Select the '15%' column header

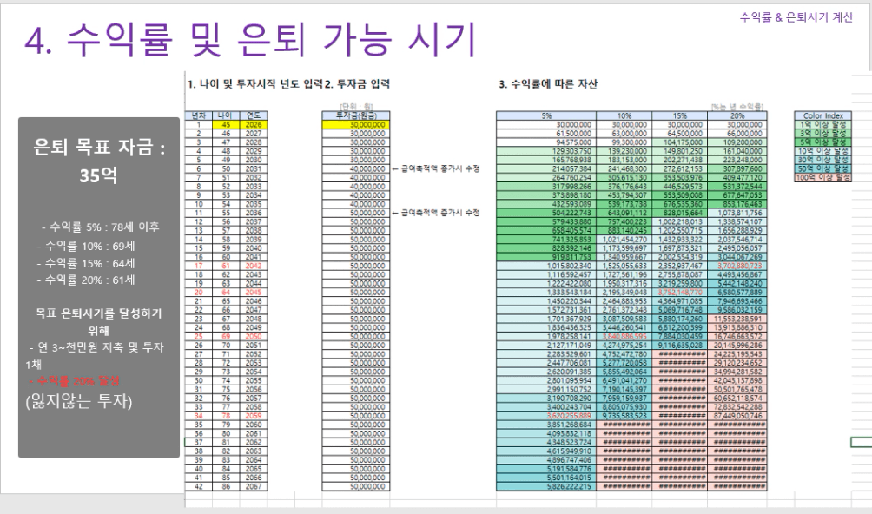pyautogui.click(x=679, y=115)
